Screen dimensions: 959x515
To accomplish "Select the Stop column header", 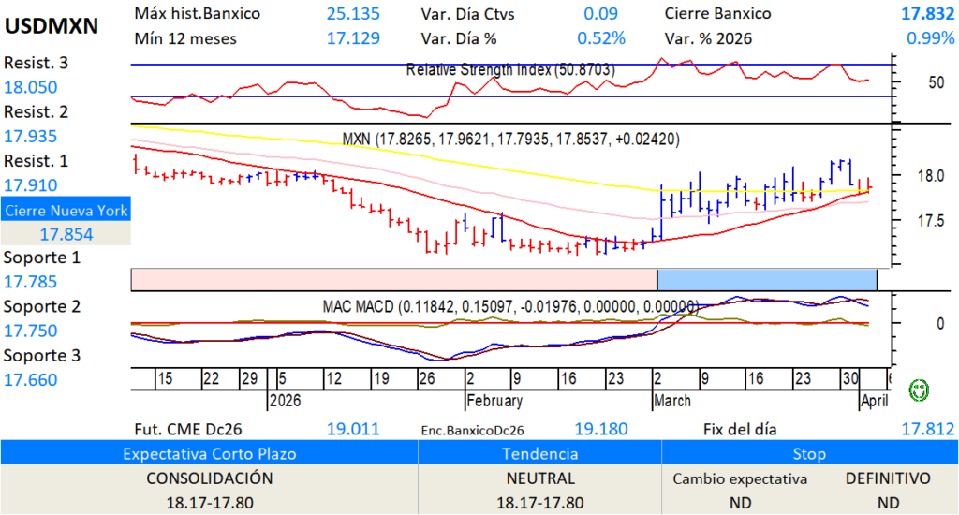I will (809, 453).
